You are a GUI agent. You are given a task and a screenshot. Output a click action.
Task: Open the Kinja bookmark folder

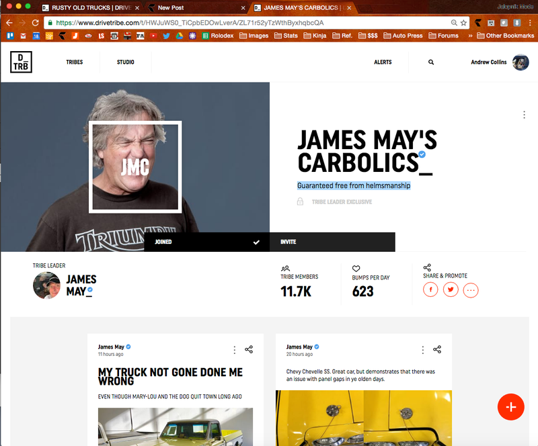(315, 36)
